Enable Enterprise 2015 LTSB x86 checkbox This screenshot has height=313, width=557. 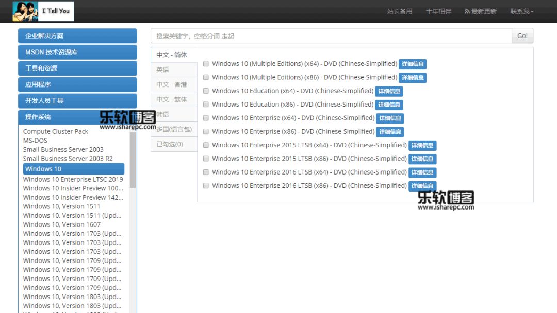click(x=206, y=159)
